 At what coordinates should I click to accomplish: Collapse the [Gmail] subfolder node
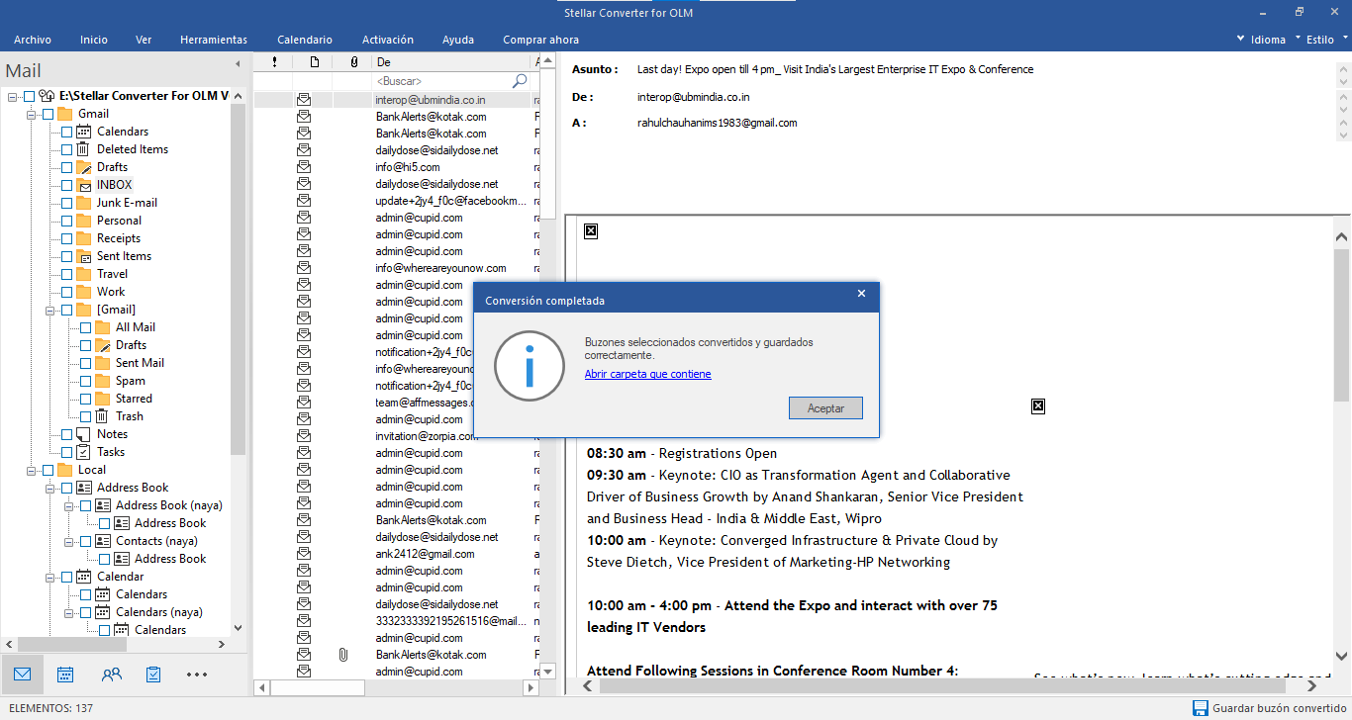[50, 310]
